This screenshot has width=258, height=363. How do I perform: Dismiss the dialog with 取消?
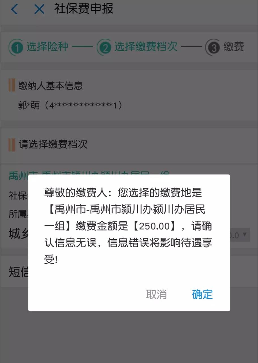(156, 294)
